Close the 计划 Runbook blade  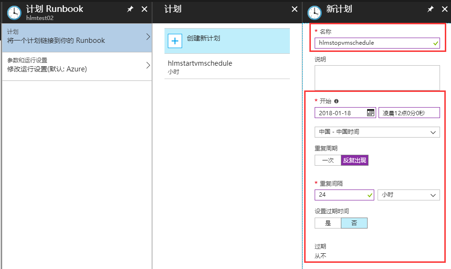(x=144, y=9)
